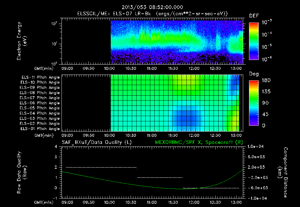Click the Deg pitch angle color bar
Screen dimensions: 300x207
(254, 103)
